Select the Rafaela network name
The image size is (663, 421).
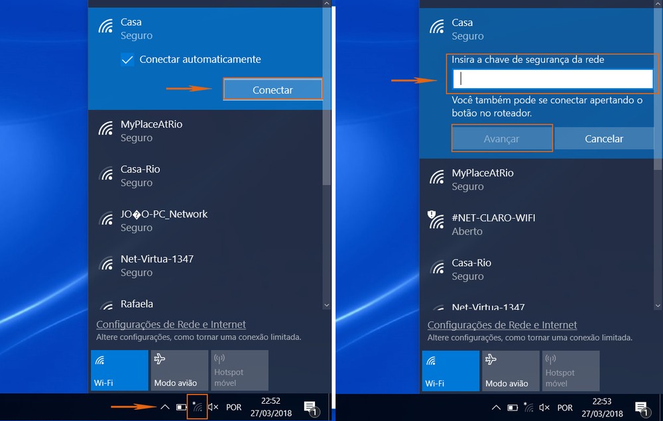point(137,304)
